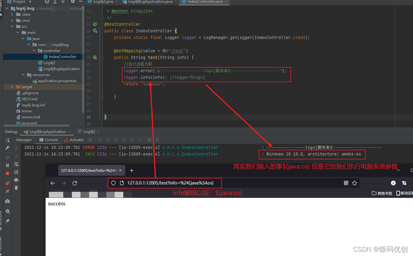This screenshot has width=413, height=256.
Task: Collapse the resources folder
Action: click(x=23, y=75)
